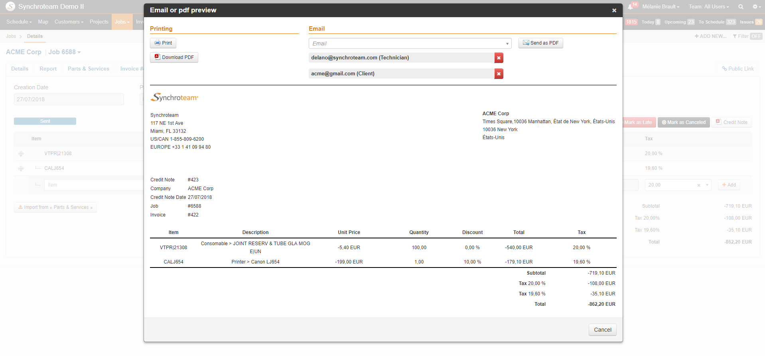Click Jobs breadcrumb link

coord(11,36)
